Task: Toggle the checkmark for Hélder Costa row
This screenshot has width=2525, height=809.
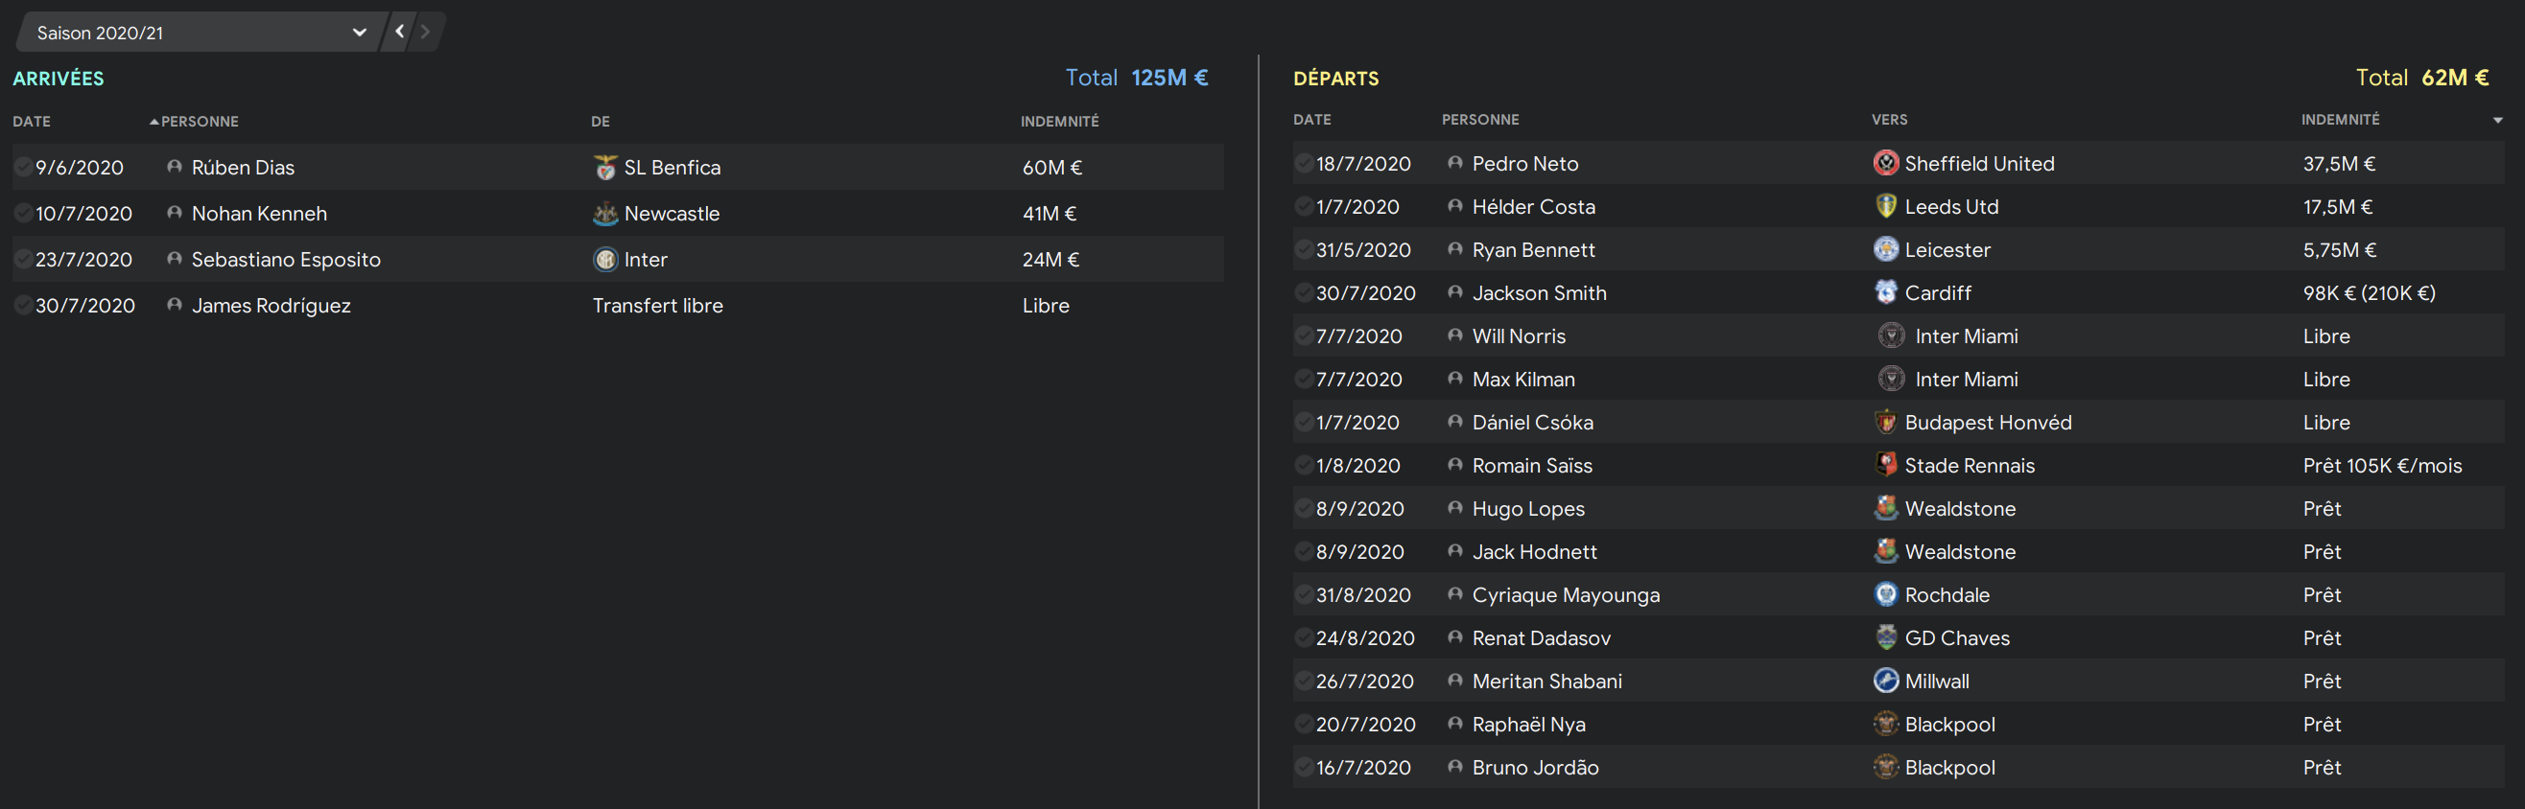Action: click(x=1303, y=207)
